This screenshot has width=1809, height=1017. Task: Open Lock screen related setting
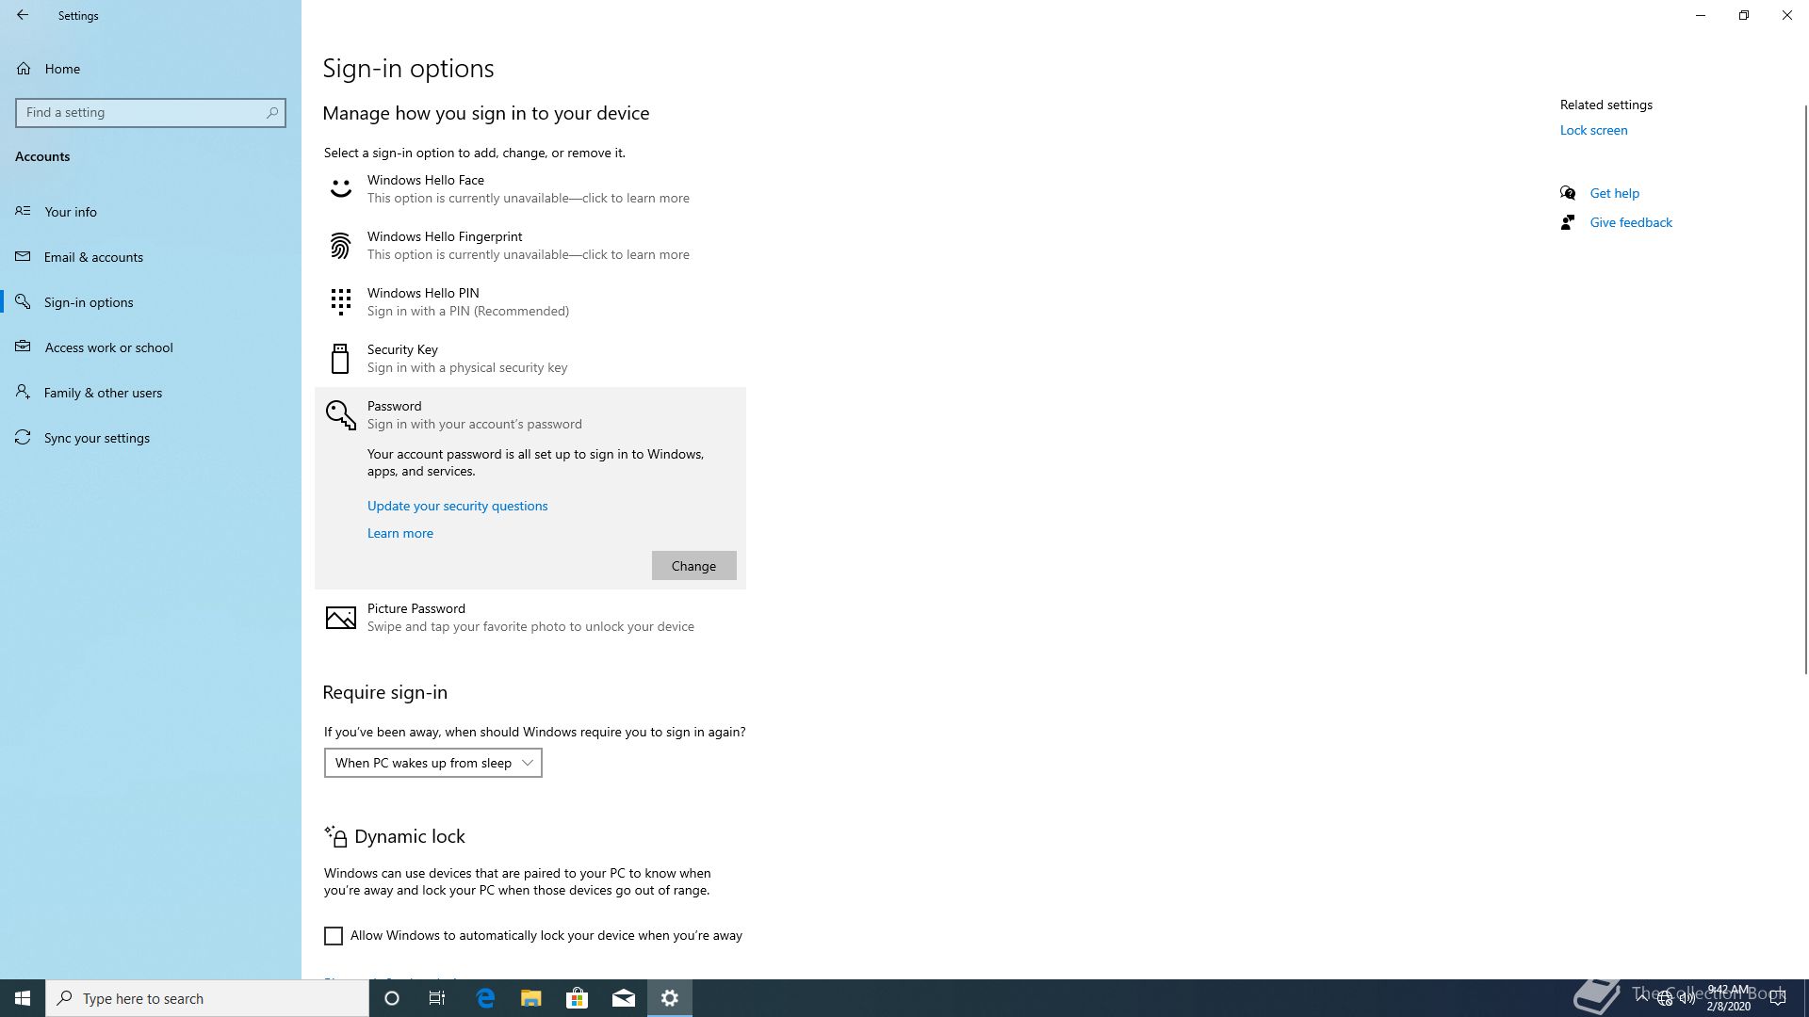pos(1593,130)
